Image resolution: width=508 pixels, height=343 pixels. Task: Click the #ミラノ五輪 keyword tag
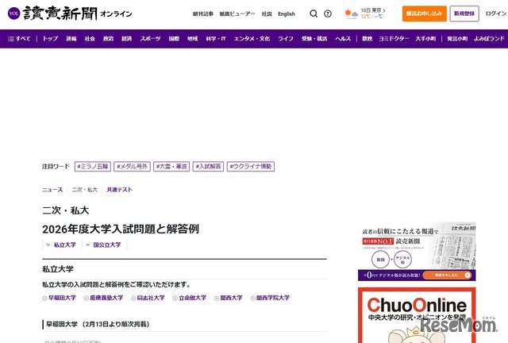click(x=93, y=166)
